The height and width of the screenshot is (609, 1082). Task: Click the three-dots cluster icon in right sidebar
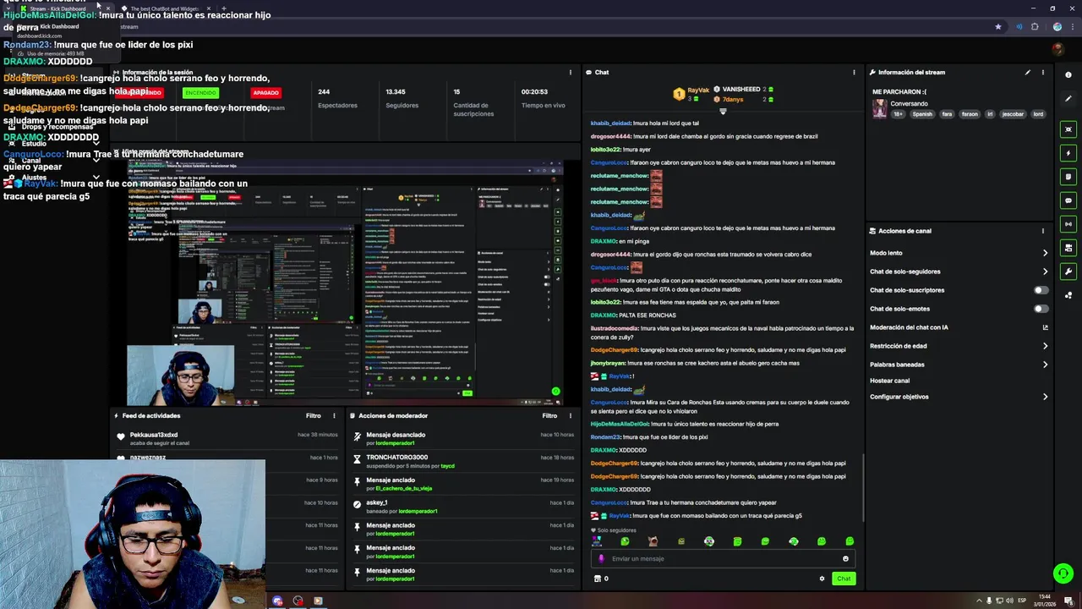point(1068,295)
